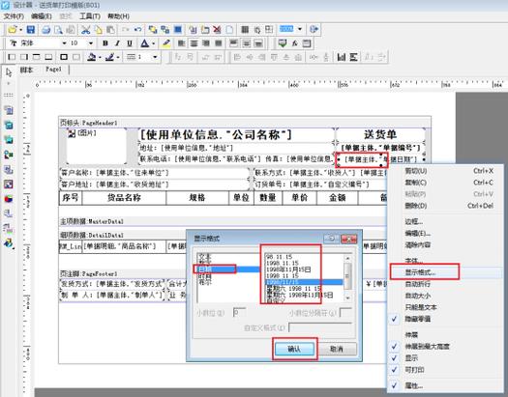Click the No frame icon
The height and width of the screenshot is (397, 508).
point(76,57)
